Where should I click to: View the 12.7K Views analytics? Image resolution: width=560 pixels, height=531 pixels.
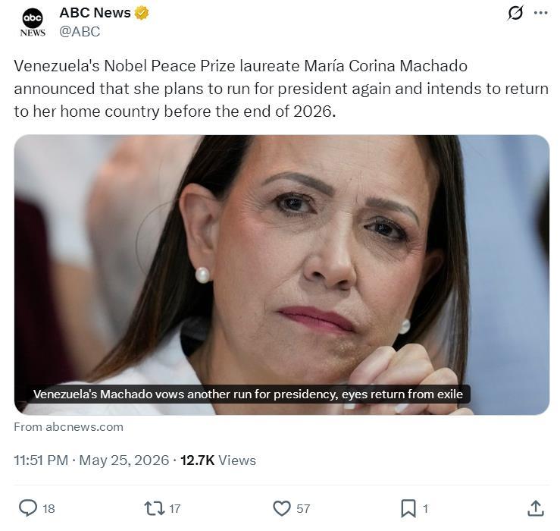(x=218, y=460)
